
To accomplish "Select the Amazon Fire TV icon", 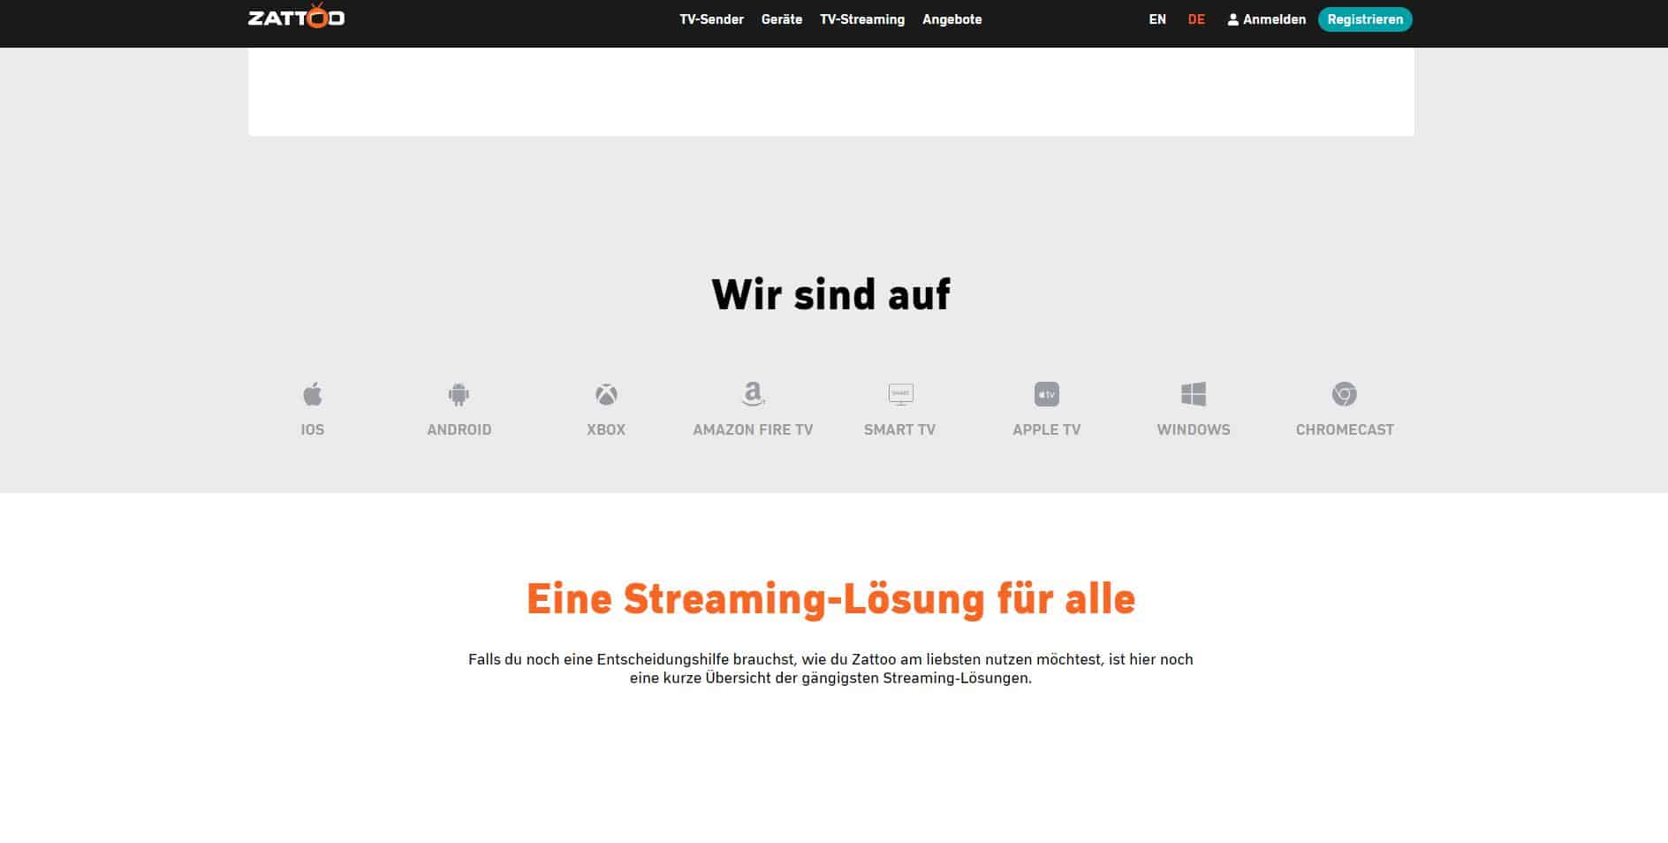I will (x=753, y=394).
